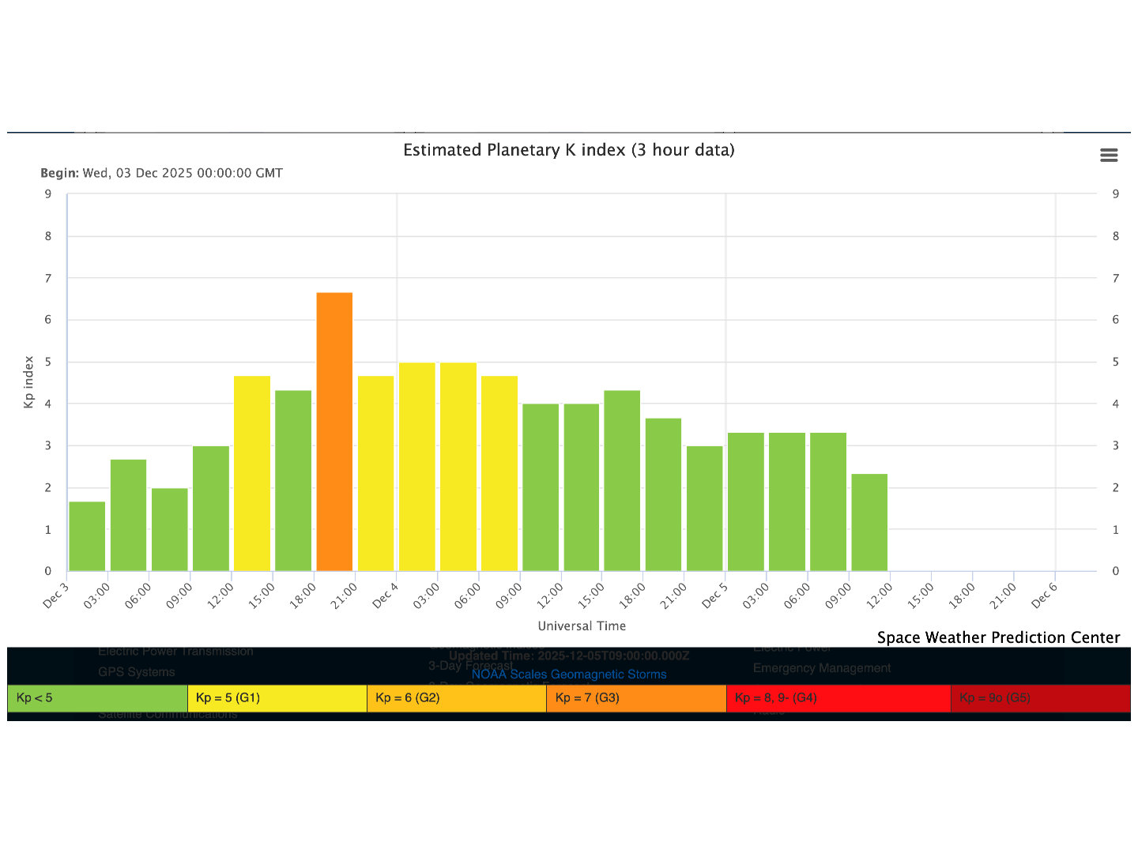Viewport: 1138px width, 853px height.
Task: Select the yellow Kp = 5 (G1) swatch
Action: pos(277,698)
